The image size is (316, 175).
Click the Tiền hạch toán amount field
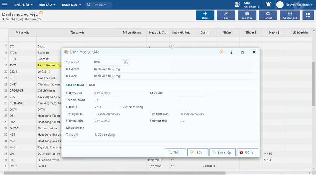point(191,114)
